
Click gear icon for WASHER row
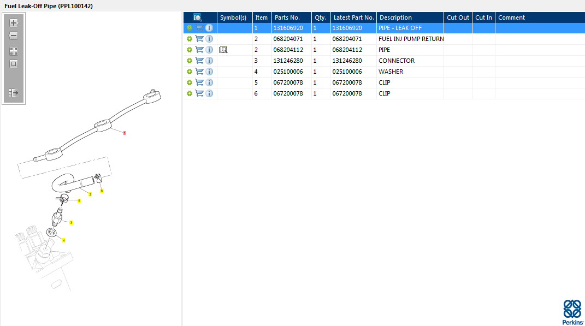[x=190, y=72]
